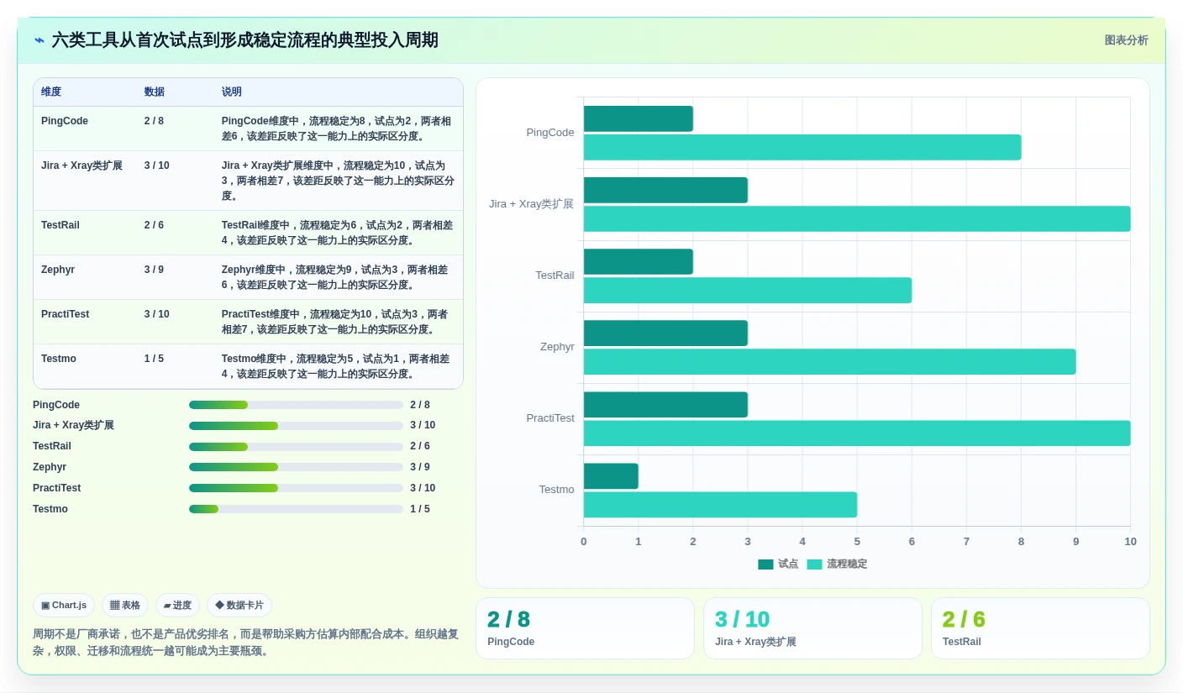Viewport: 1183px width, 693px height.
Task: Select the 表格 chip
Action: coord(125,605)
